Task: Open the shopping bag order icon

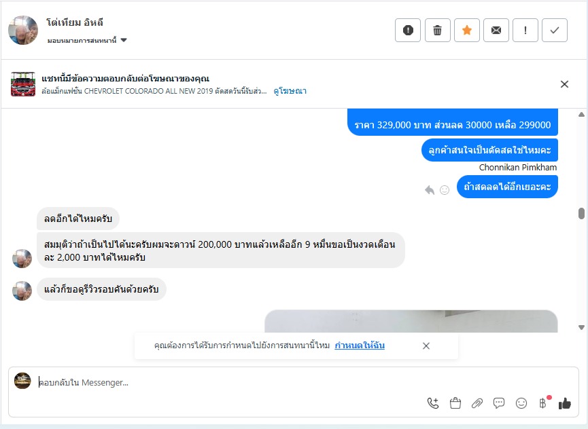Action: click(455, 403)
